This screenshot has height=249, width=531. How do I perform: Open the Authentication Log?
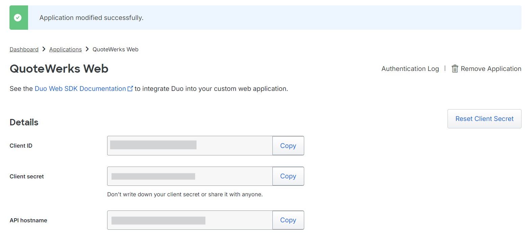410,69
